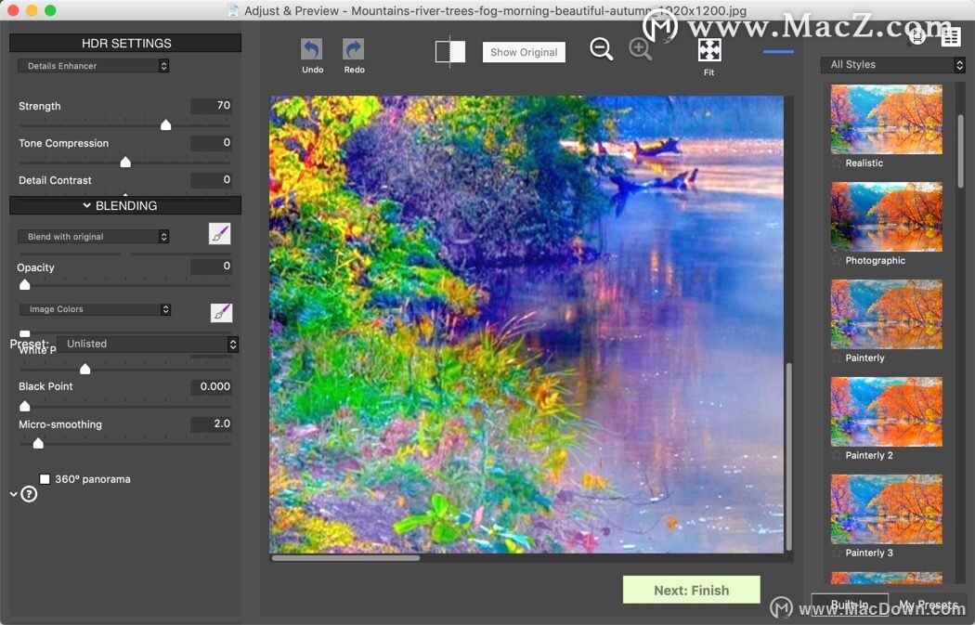Select the Painterly preset thumbnail
The image size is (975, 625).
886,314
